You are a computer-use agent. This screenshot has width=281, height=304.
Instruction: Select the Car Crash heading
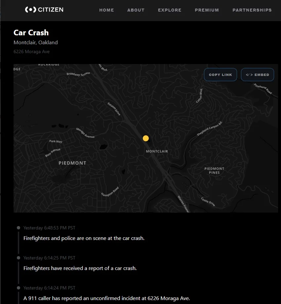31,33
